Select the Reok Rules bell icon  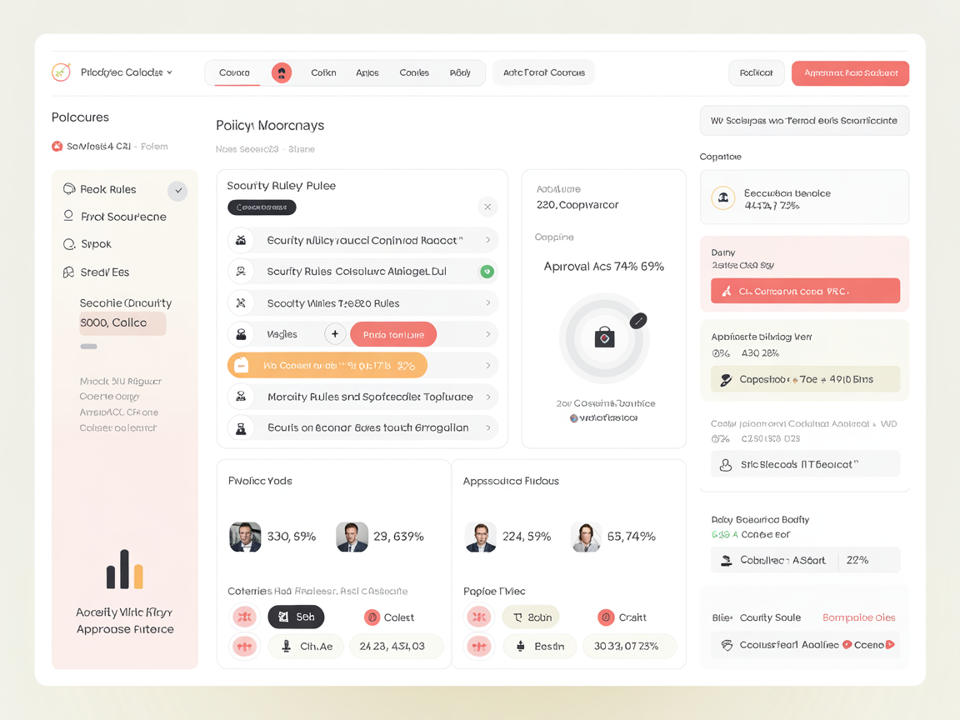click(x=70, y=189)
